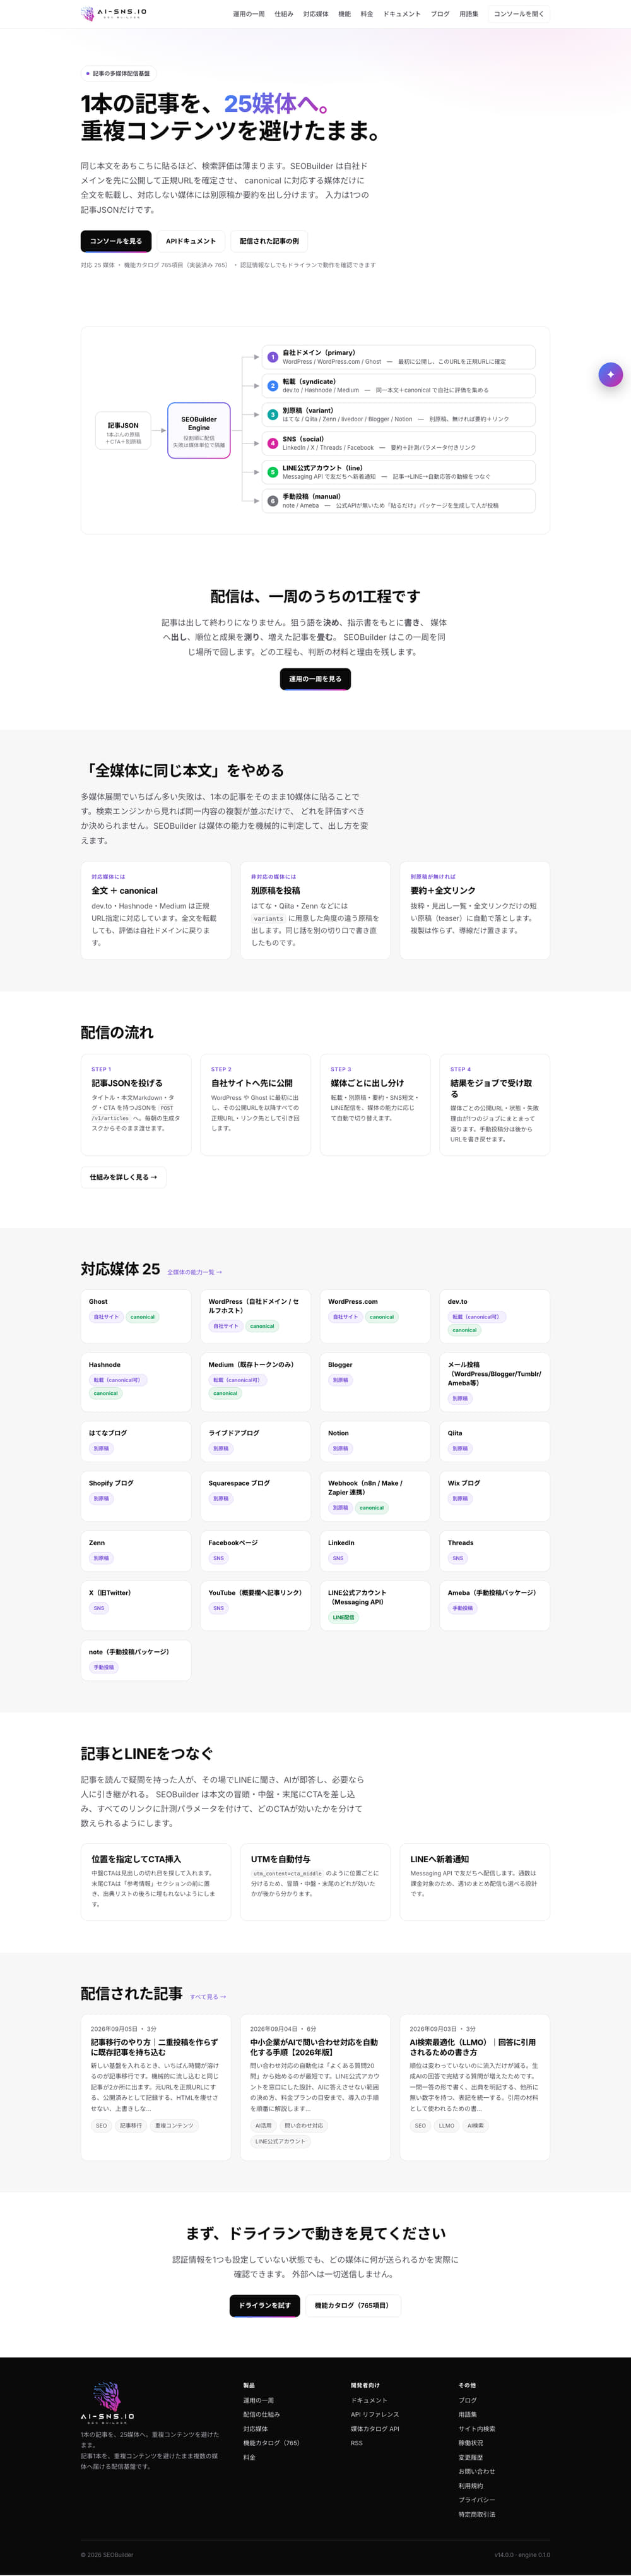This screenshot has height=2576, width=631.
Task: Click the LINE公式アカウント (line) diagram row
Action: 398,472
